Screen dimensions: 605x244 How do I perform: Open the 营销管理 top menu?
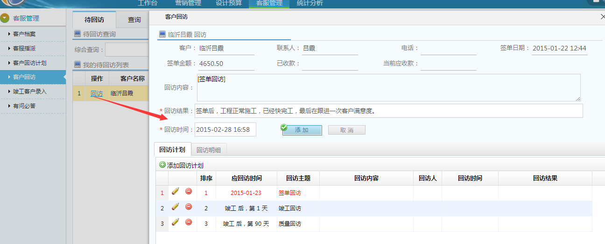point(188,3)
